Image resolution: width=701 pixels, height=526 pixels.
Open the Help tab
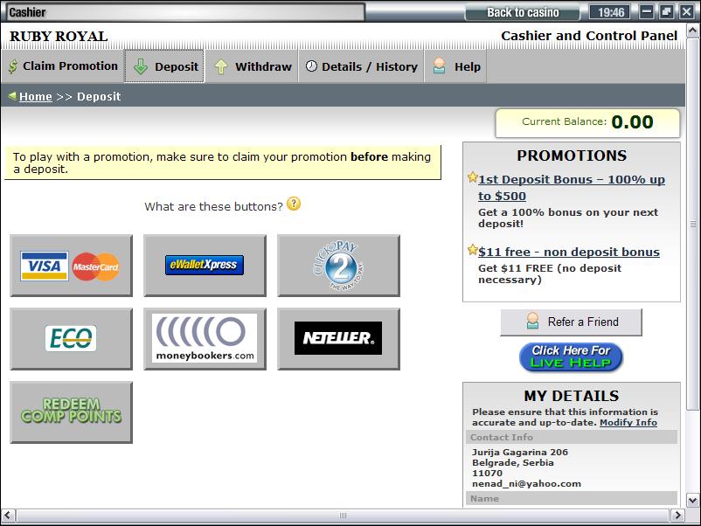[456, 66]
